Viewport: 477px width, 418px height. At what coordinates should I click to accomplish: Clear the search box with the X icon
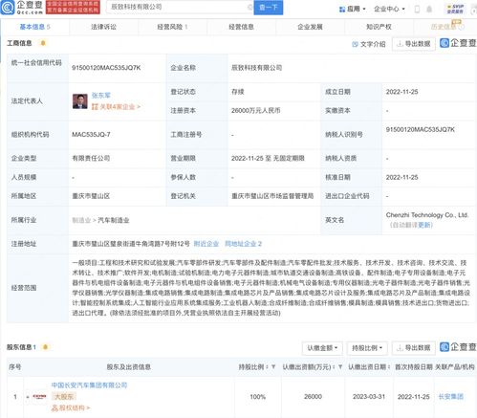click(x=250, y=7)
